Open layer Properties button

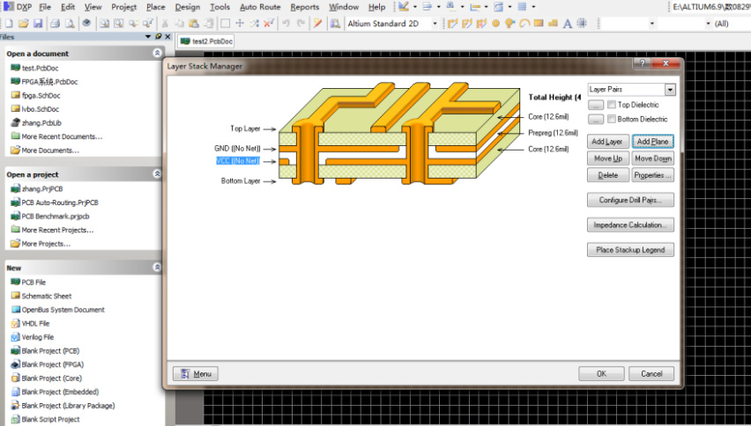point(653,175)
